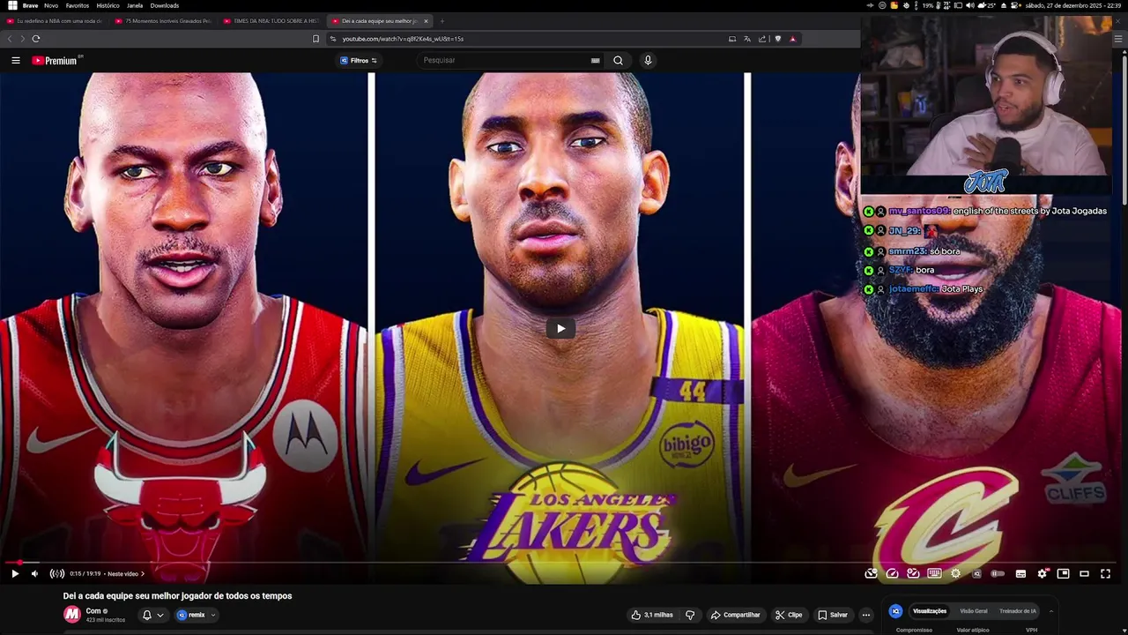Enter fullscreen mode
Viewport: 1128px width, 635px height.
(x=1105, y=573)
